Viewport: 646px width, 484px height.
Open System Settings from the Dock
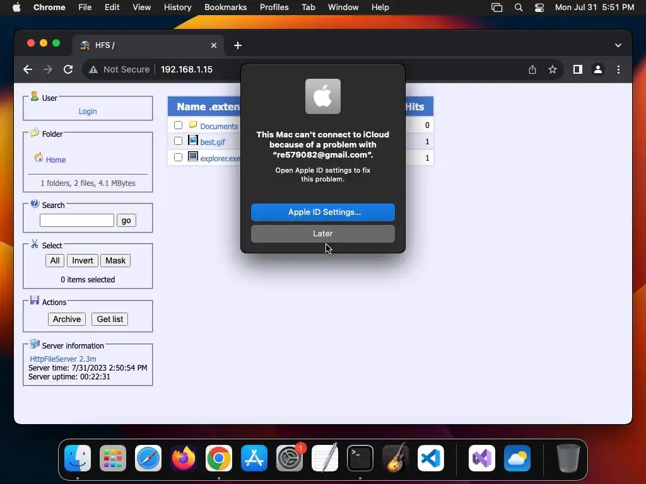tap(290, 458)
